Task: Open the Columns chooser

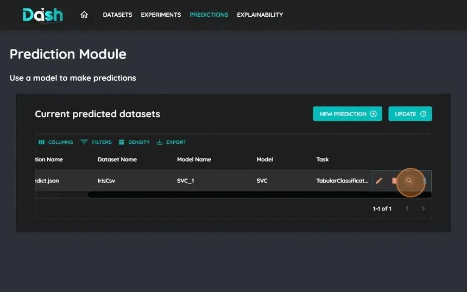Action: point(56,142)
